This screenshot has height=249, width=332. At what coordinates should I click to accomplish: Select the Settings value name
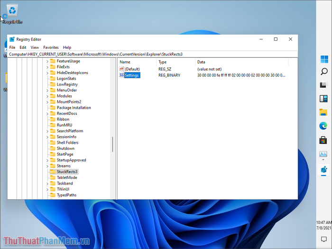tap(132, 75)
